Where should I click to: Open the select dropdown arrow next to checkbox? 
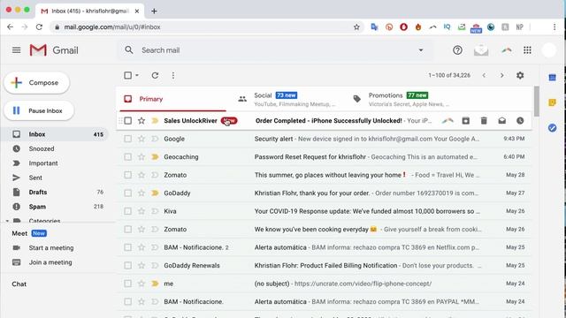click(137, 75)
